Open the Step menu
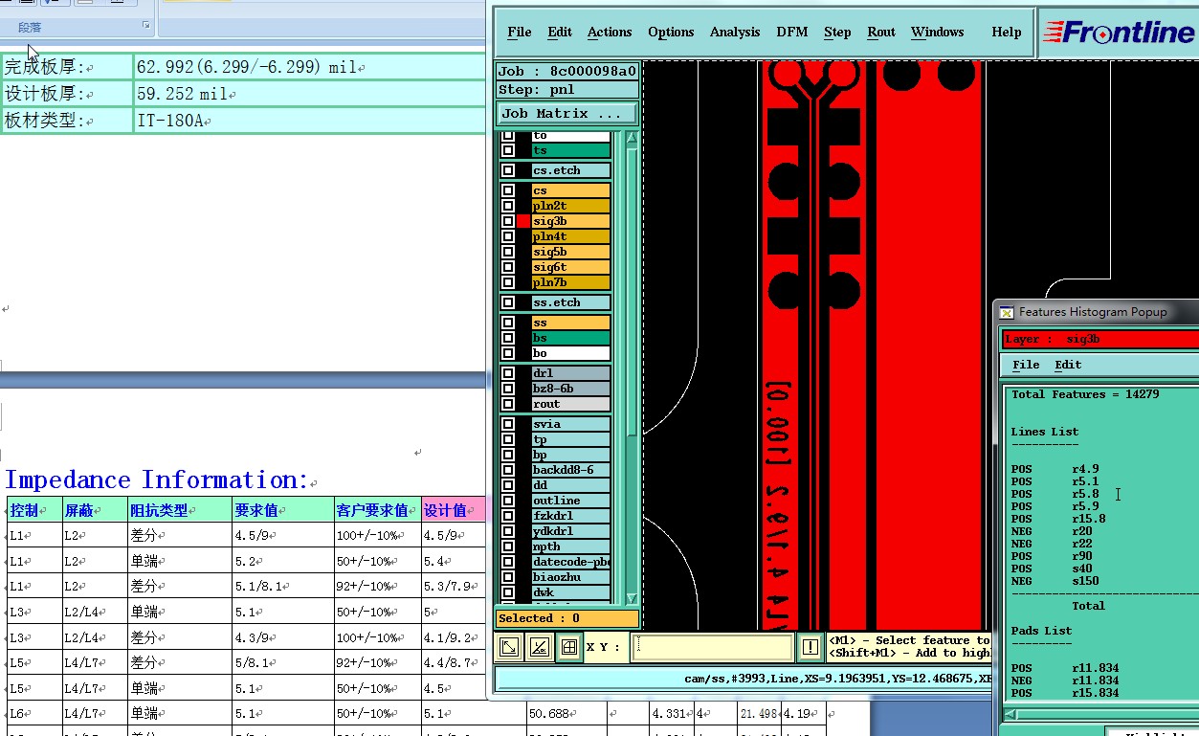Viewport: 1199px width, 736px height. point(837,33)
